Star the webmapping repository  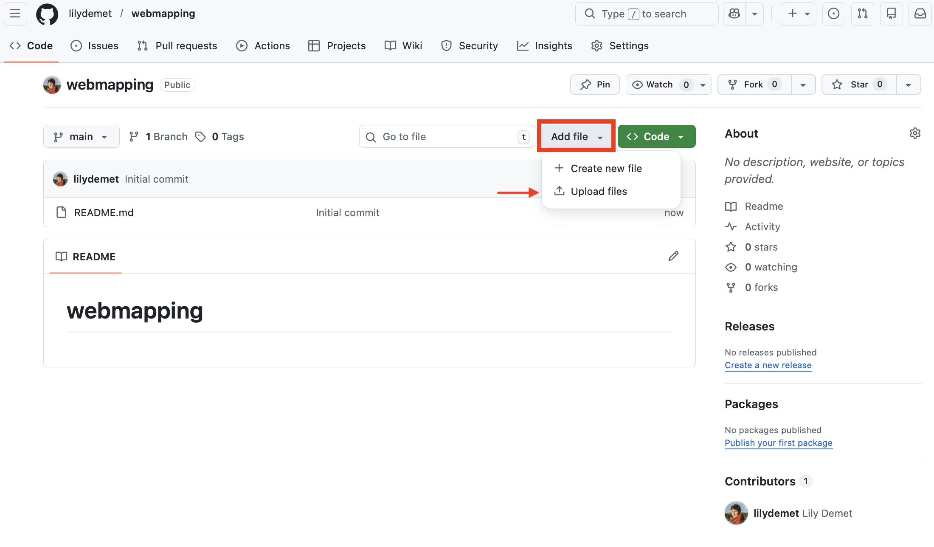pos(859,85)
